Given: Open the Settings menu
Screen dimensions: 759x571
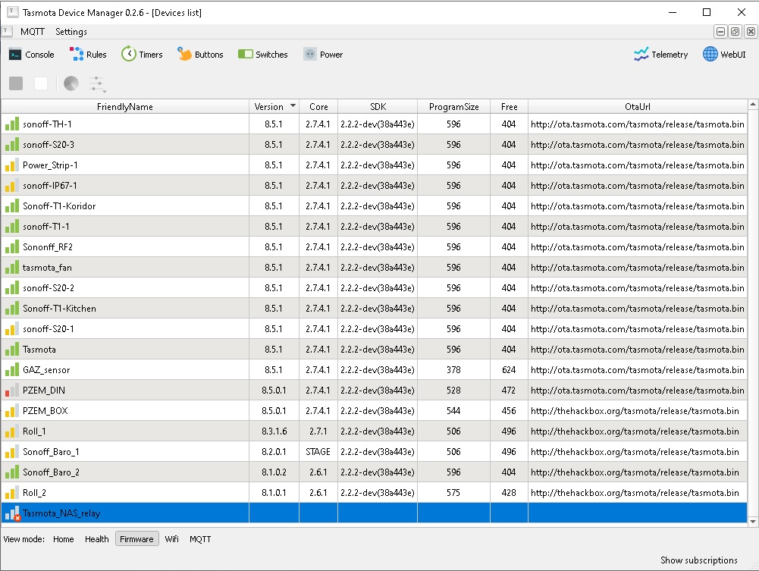Looking at the screenshot, I should pos(71,32).
